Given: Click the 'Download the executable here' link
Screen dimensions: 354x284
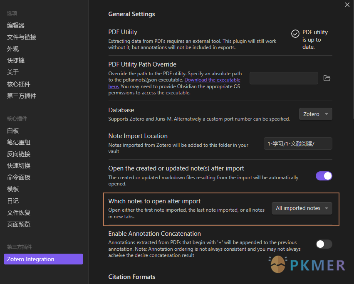Looking at the screenshot, I should tap(212, 80).
